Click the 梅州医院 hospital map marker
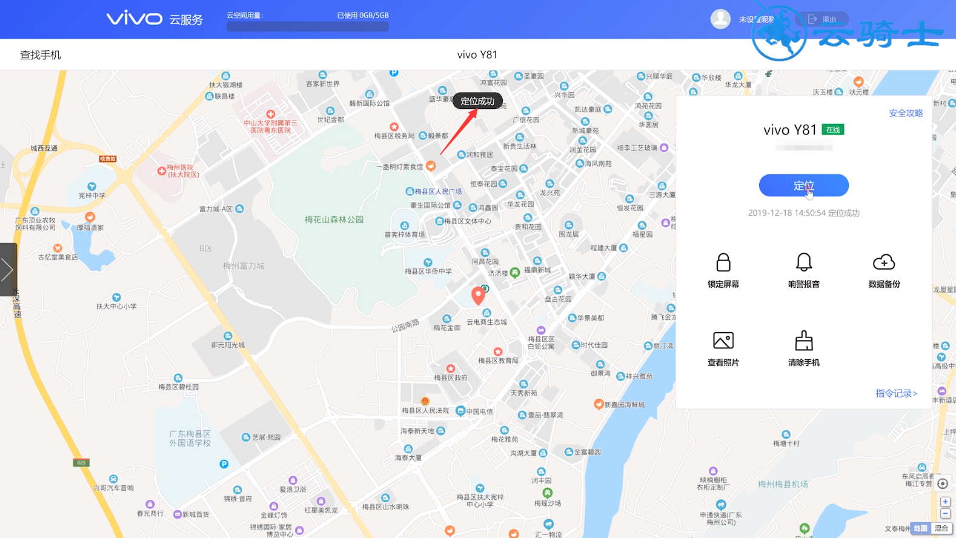 (161, 171)
